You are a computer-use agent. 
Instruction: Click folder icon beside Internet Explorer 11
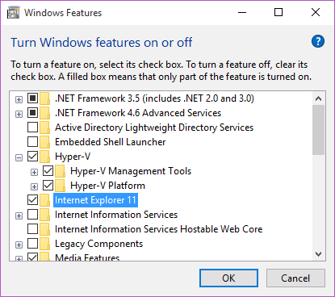click(44, 200)
